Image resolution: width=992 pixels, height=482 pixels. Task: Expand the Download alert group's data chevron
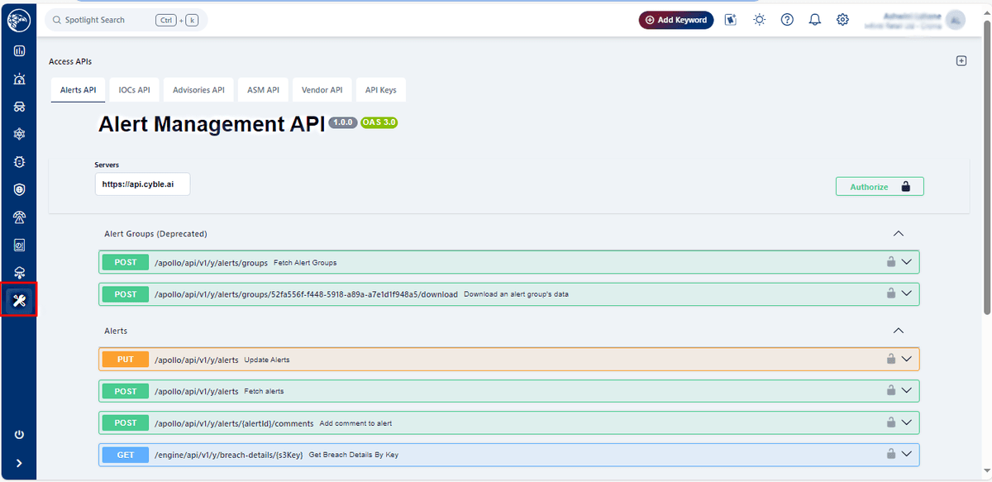[907, 293]
